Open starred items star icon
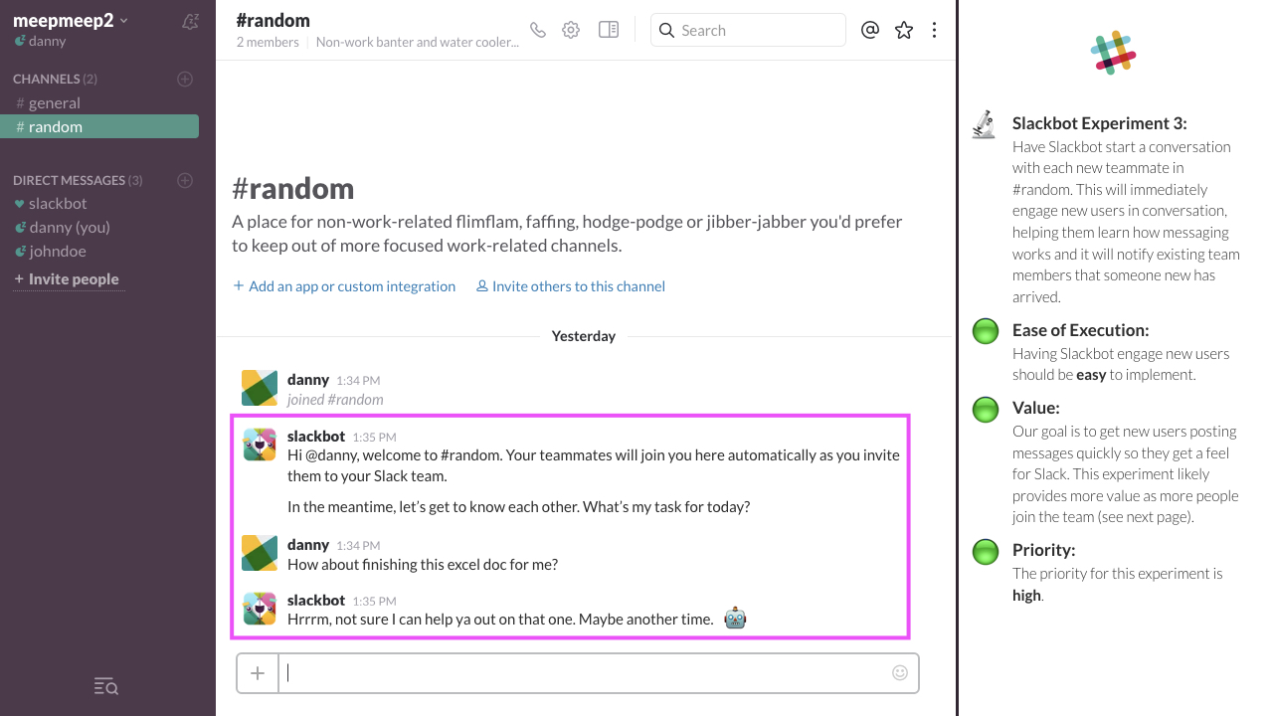 904,30
